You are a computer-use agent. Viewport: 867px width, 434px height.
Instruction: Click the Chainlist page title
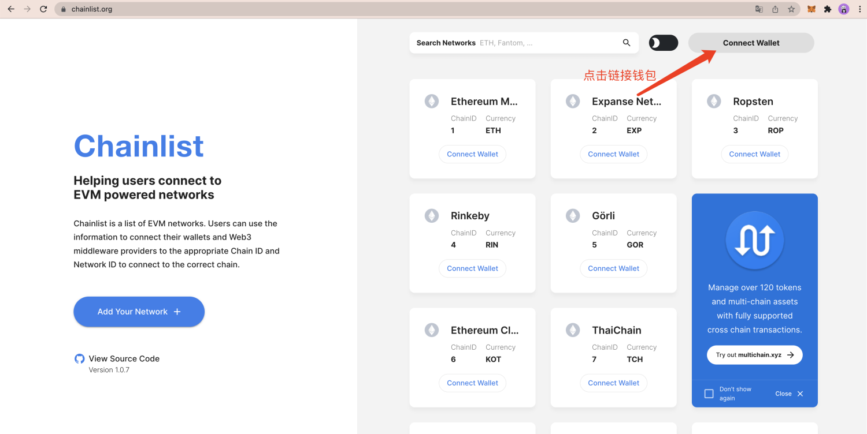coord(139,146)
